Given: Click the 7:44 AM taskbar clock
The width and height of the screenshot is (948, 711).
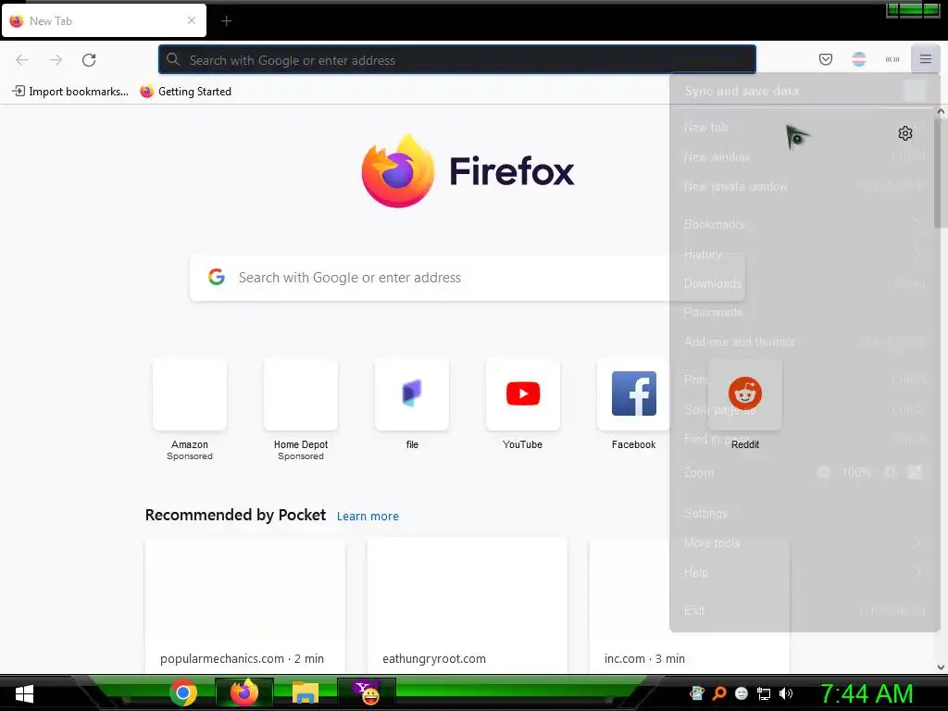Looking at the screenshot, I should pyautogui.click(x=866, y=693).
